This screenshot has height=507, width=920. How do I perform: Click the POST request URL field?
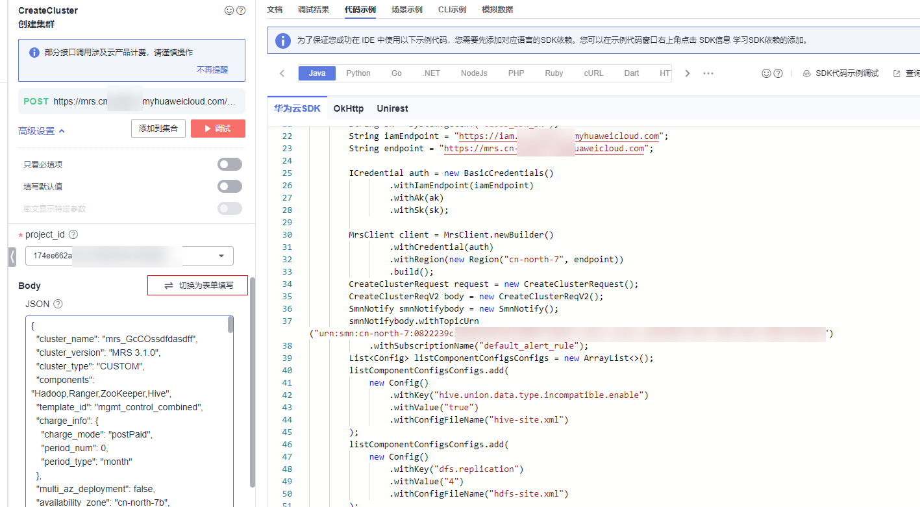[132, 101]
